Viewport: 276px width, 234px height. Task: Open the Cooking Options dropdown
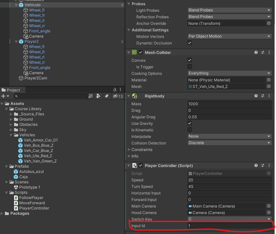coord(230,73)
